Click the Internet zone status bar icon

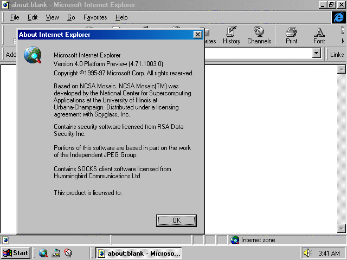(x=235, y=240)
